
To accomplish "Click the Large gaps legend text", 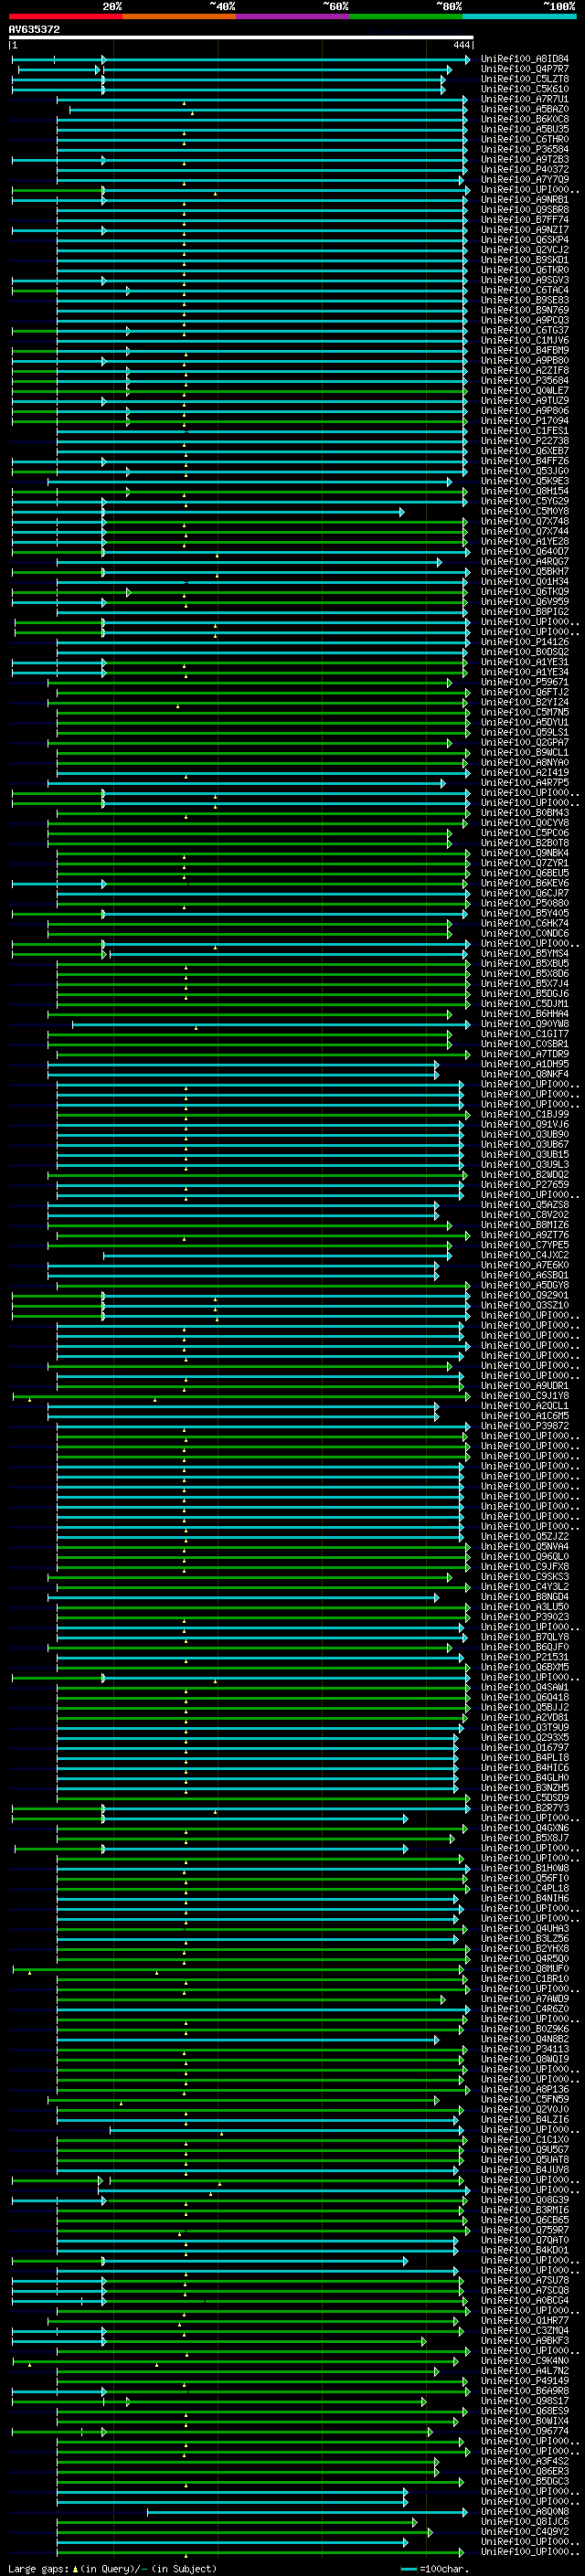I will [112, 2569].
